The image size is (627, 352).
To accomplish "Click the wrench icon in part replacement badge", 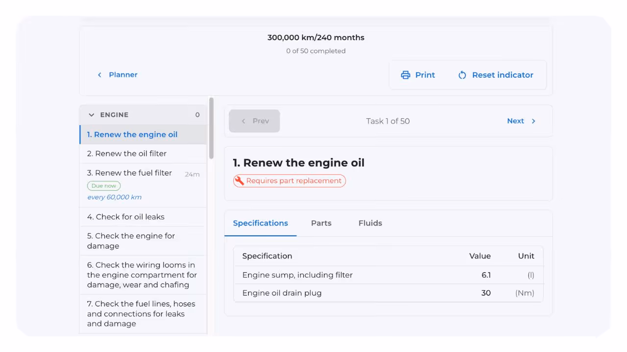I will 239,181.
